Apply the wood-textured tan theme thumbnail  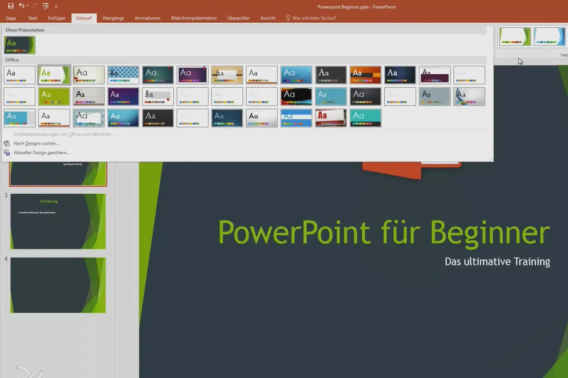point(227,75)
